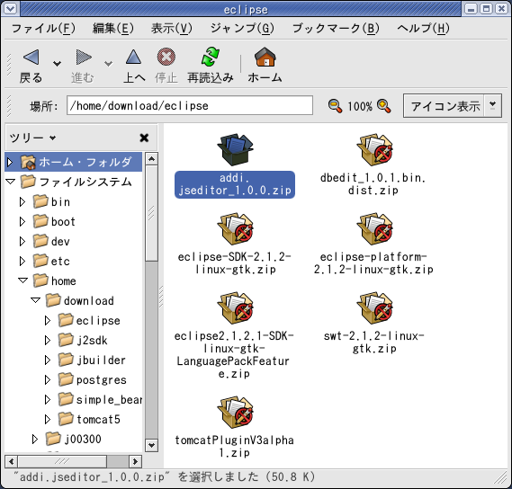Select swt-2.1.2-linux-gtk.zip icon
The height and width of the screenshot is (489, 512).
[374, 308]
